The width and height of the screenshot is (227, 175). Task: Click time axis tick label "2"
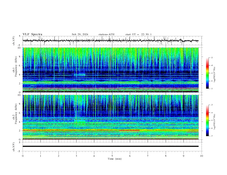point(58,156)
